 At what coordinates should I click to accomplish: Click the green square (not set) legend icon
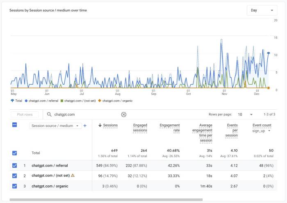point(62,100)
